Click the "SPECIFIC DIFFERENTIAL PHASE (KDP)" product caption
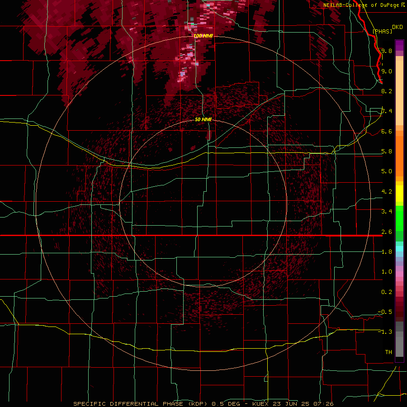Image resolution: width=407 pixels, height=407 pixels. point(142,404)
